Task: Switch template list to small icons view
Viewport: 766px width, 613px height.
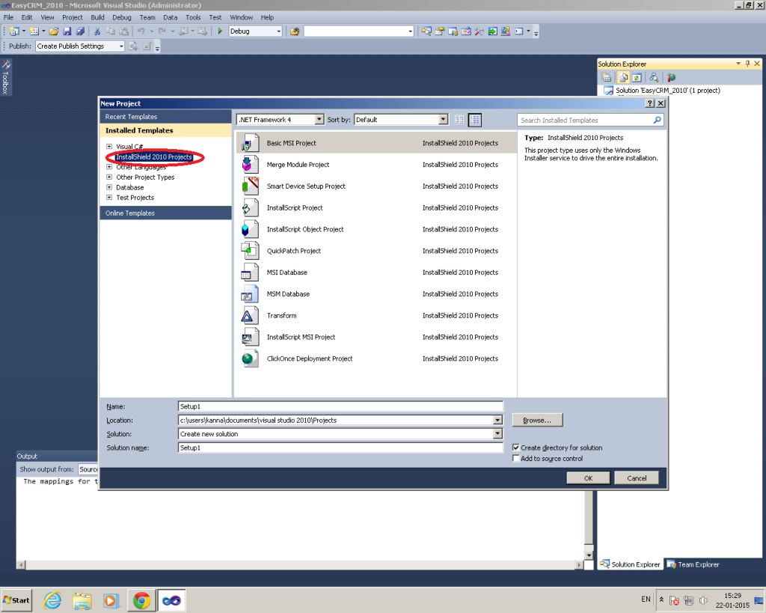Action: [459, 120]
